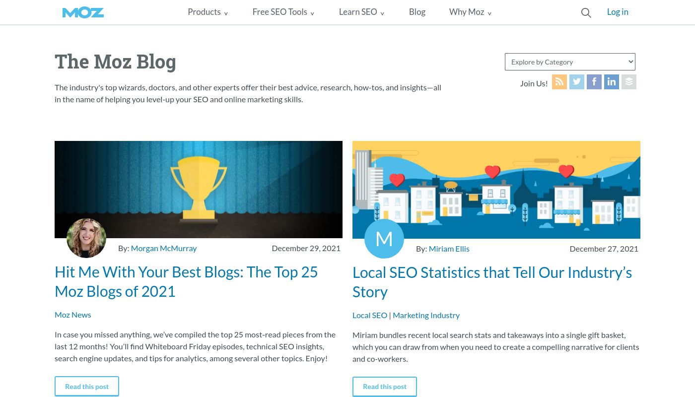Open the Morgan McMurray author link
The width and height of the screenshot is (695, 397).
pyautogui.click(x=164, y=248)
